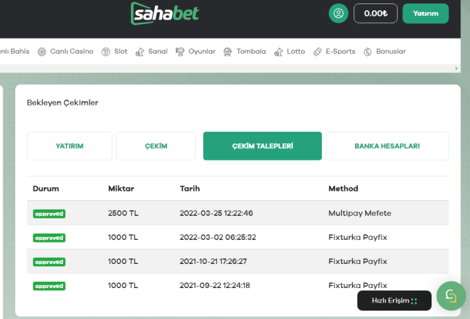Click the Canlı Casino chip icon

click(x=42, y=52)
